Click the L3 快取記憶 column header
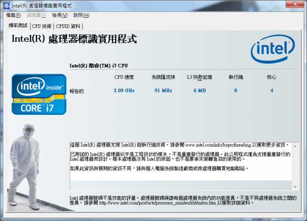This screenshot has width=307, height=221. 200,77
